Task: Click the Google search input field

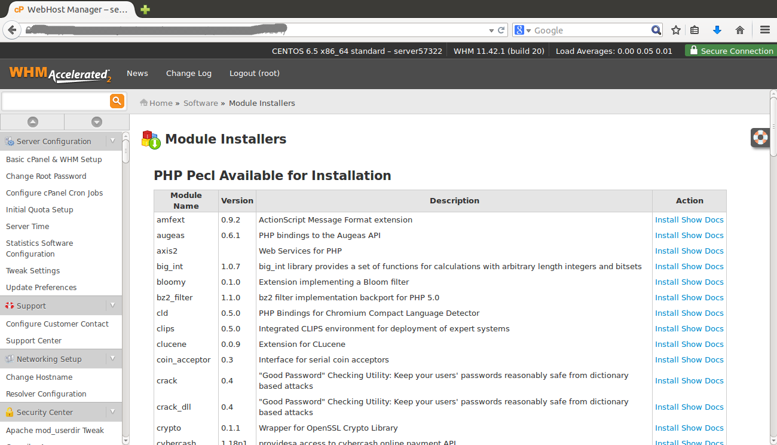Action: point(592,30)
